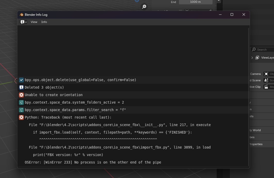Image resolution: width=274 pixels, height=178 pixels.
Task: Click the Search field in Properties editor
Action: [x=262, y=50]
